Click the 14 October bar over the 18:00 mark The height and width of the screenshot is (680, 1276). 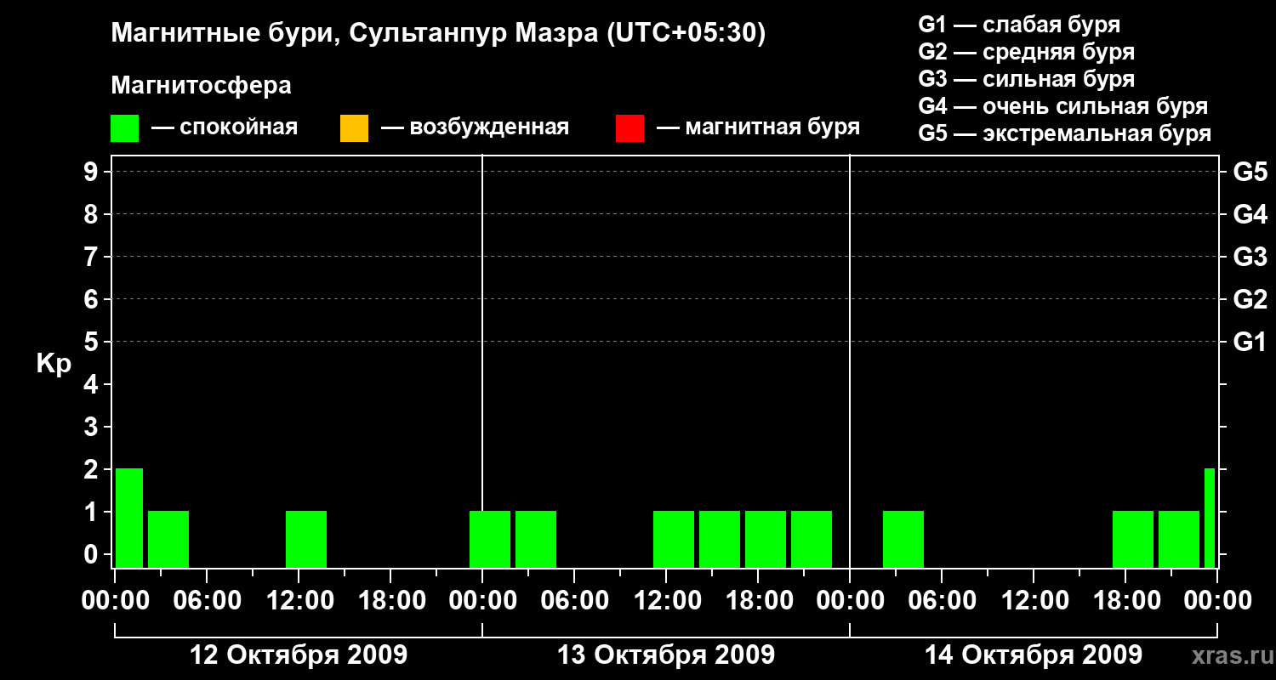(1133, 539)
